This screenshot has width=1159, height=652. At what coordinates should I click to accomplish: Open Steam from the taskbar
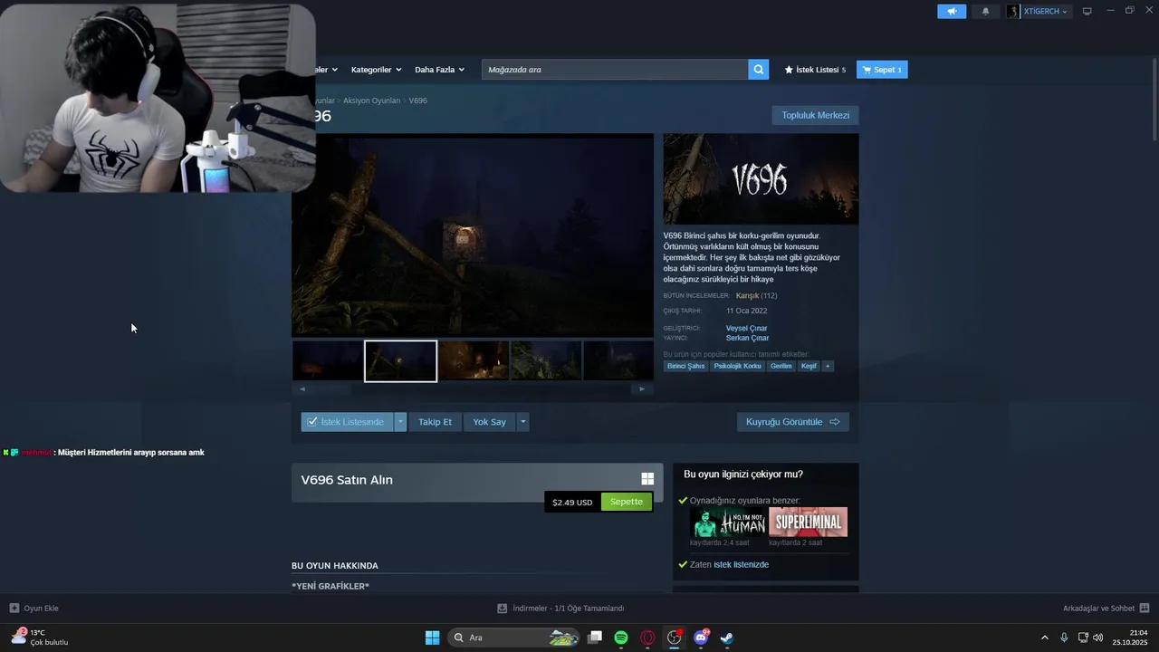tap(726, 638)
